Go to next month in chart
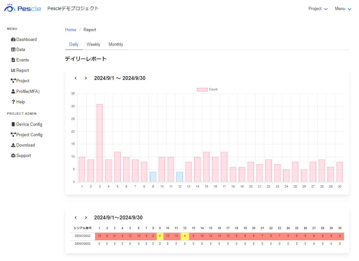Viewport: 359px width, 261px height. click(86, 78)
